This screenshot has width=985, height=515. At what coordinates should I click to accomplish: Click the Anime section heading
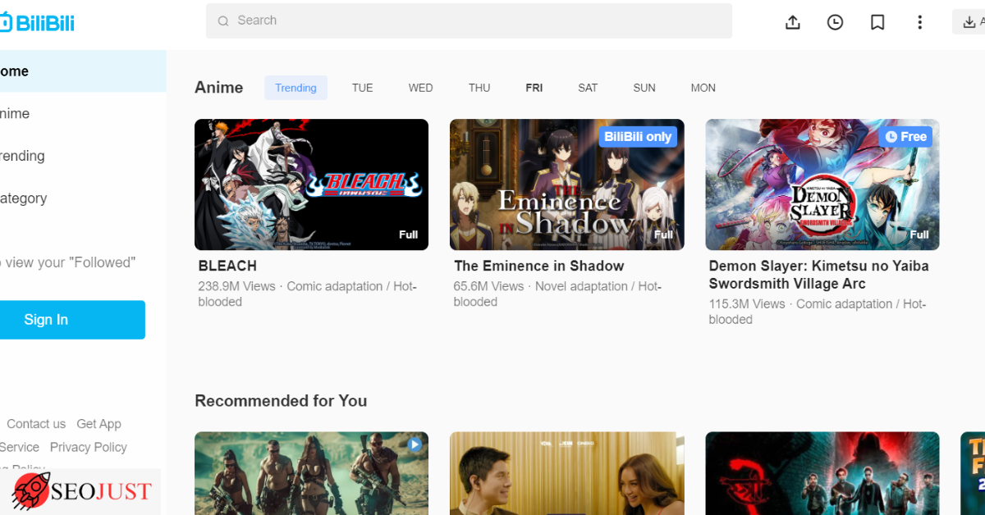coord(219,88)
